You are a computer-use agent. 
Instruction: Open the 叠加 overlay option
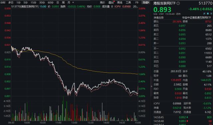pos(111,2)
